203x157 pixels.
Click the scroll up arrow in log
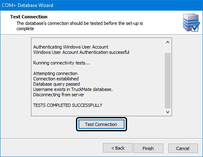pyautogui.click(x=167, y=42)
